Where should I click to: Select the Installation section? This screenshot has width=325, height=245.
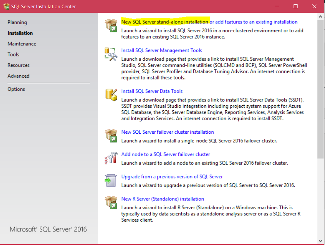pos(20,33)
